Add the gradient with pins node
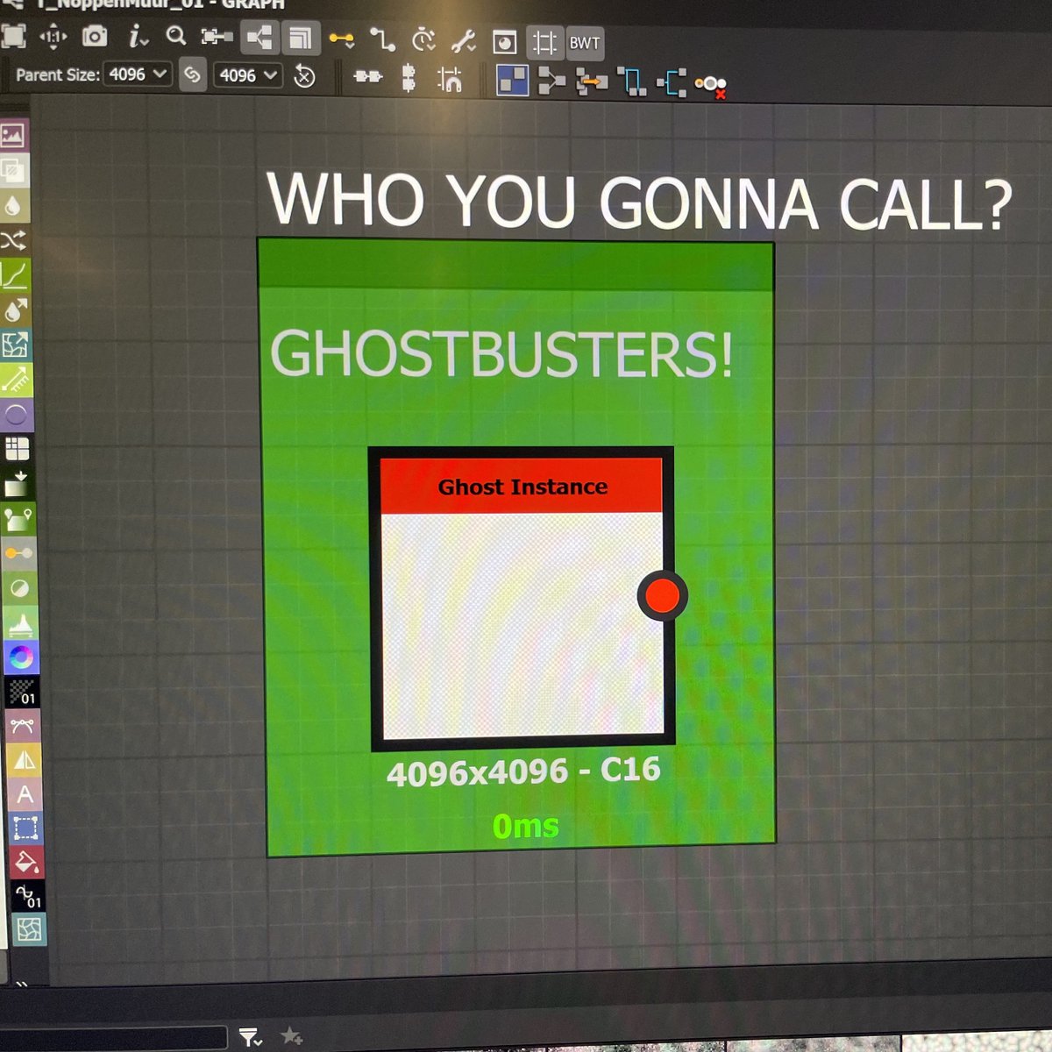This screenshot has height=1052, width=1052. tap(18, 518)
